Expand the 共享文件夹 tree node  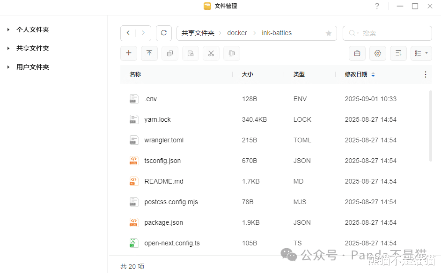pyautogui.click(x=8, y=48)
